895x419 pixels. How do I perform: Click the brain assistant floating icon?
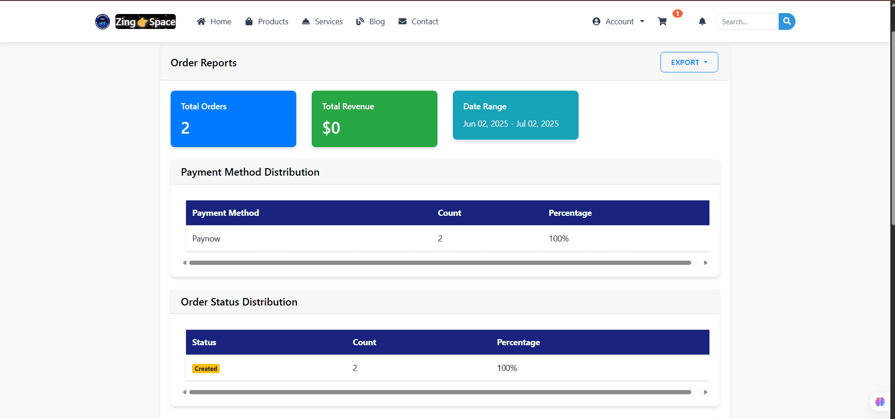coord(880,402)
